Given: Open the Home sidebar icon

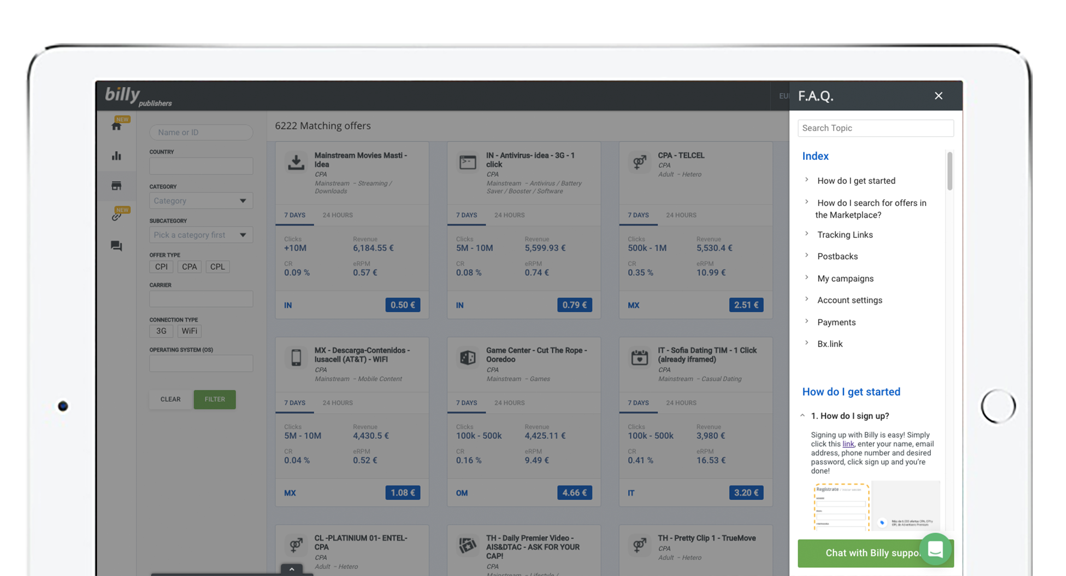Looking at the screenshot, I should (x=116, y=126).
